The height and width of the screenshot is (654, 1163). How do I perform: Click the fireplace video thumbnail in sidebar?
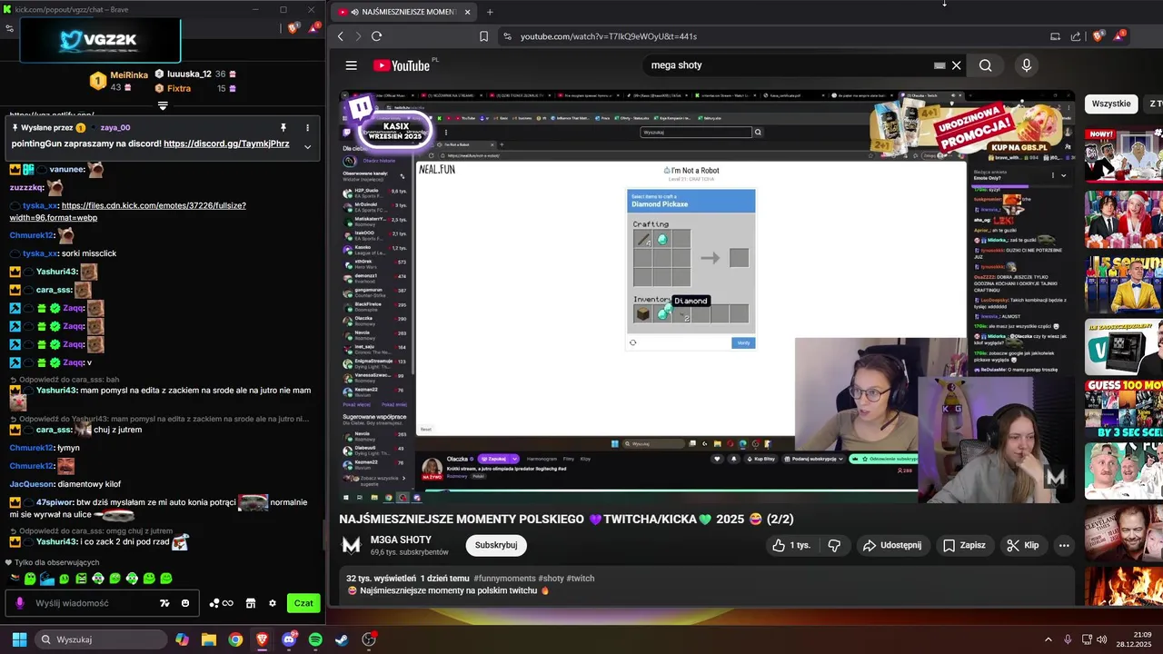(x=1124, y=585)
